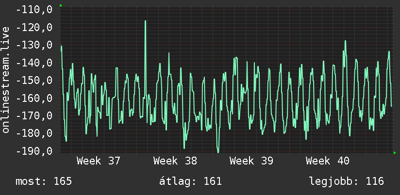
Task: Click the 'átlag: 161' statistic
Action: 190,181
